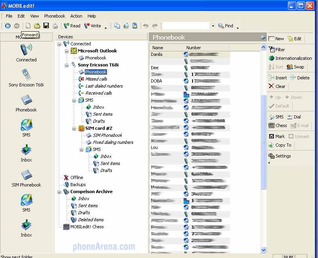Image resolution: width=318 pixels, height=258 pixels.
Task: Open the Edit menu
Action: [x=21, y=16]
